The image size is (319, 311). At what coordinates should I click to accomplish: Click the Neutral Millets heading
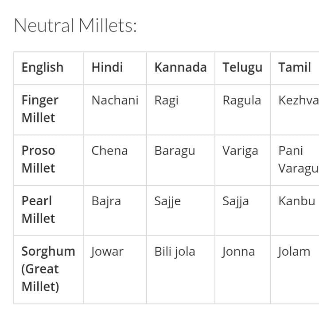[75, 26]
